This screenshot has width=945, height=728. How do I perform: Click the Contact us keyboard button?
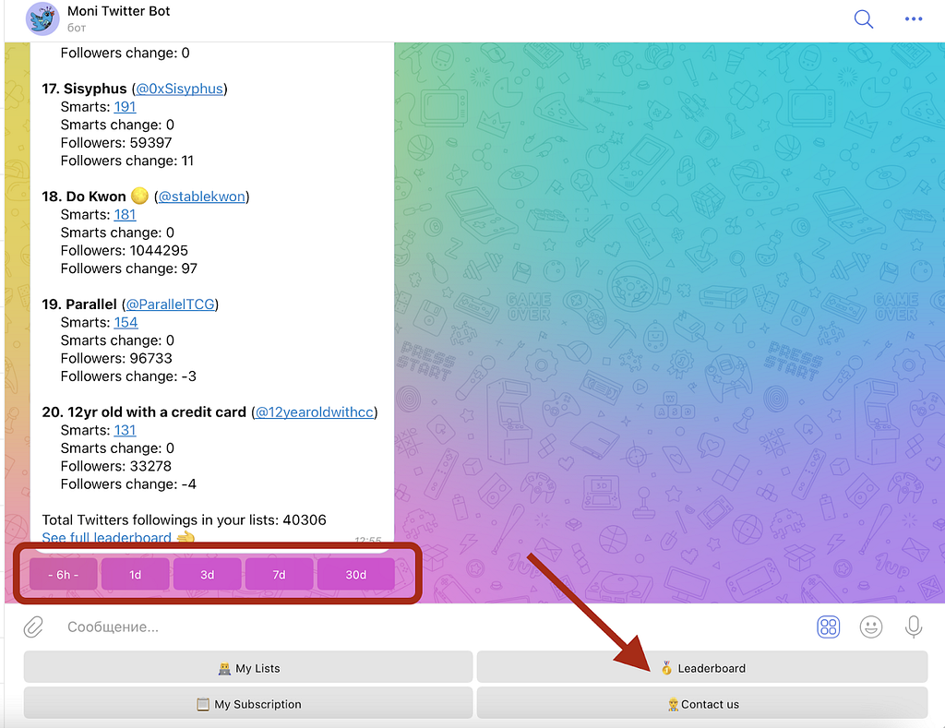(702, 703)
